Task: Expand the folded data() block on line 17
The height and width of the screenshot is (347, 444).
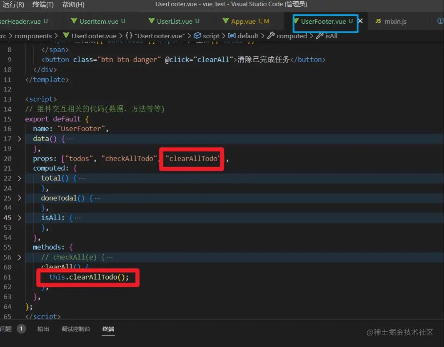Action: pos(19,139)
